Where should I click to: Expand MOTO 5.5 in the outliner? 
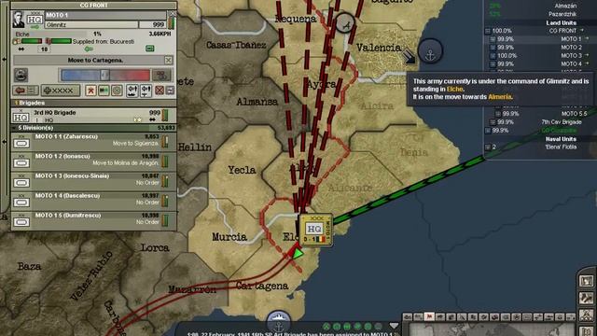coord(498,114)
